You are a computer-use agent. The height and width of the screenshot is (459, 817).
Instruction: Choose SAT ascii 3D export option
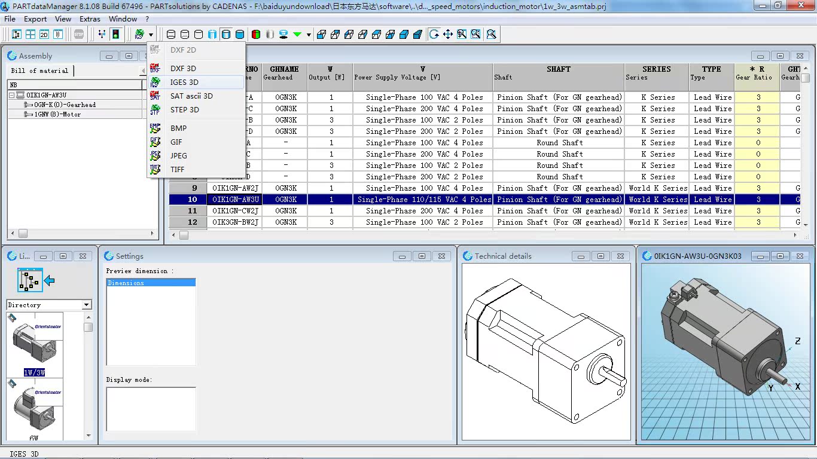coord(196,96)
